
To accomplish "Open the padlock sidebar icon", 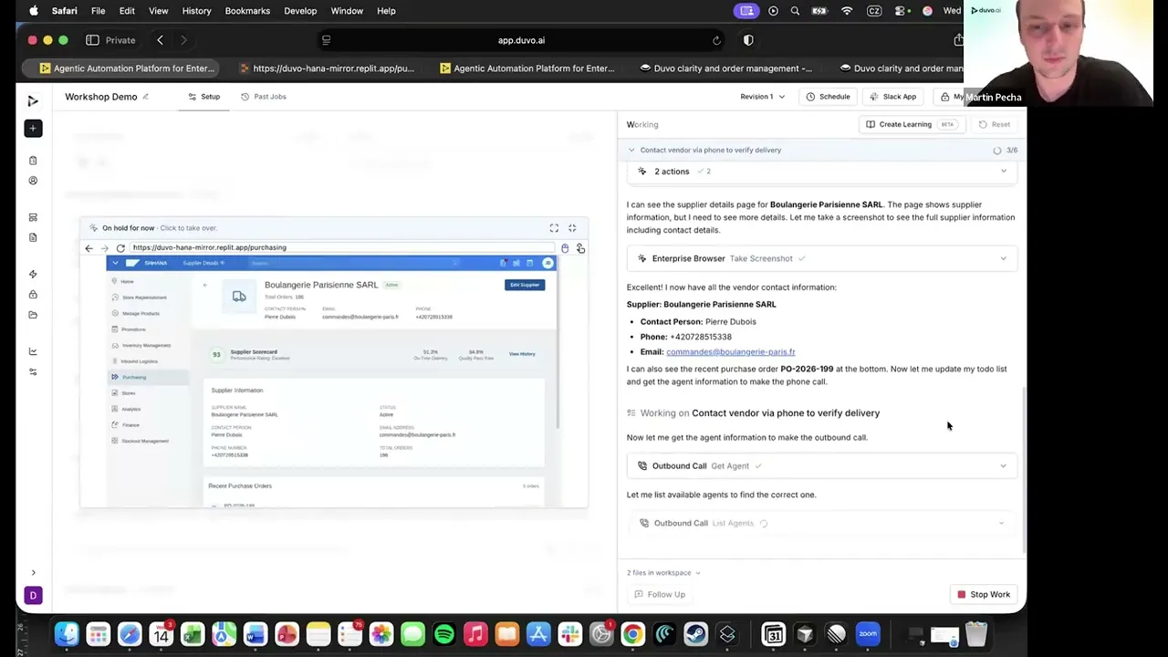I will point(33,295).
